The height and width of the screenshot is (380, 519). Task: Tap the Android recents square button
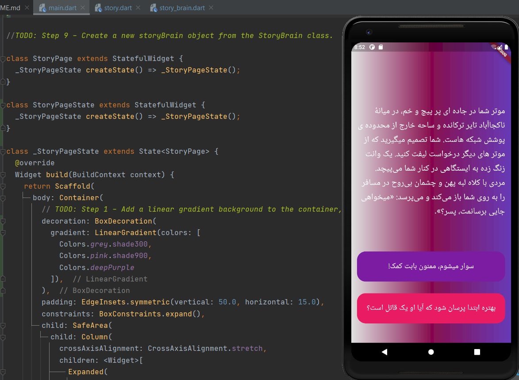(x=477, y=352)
